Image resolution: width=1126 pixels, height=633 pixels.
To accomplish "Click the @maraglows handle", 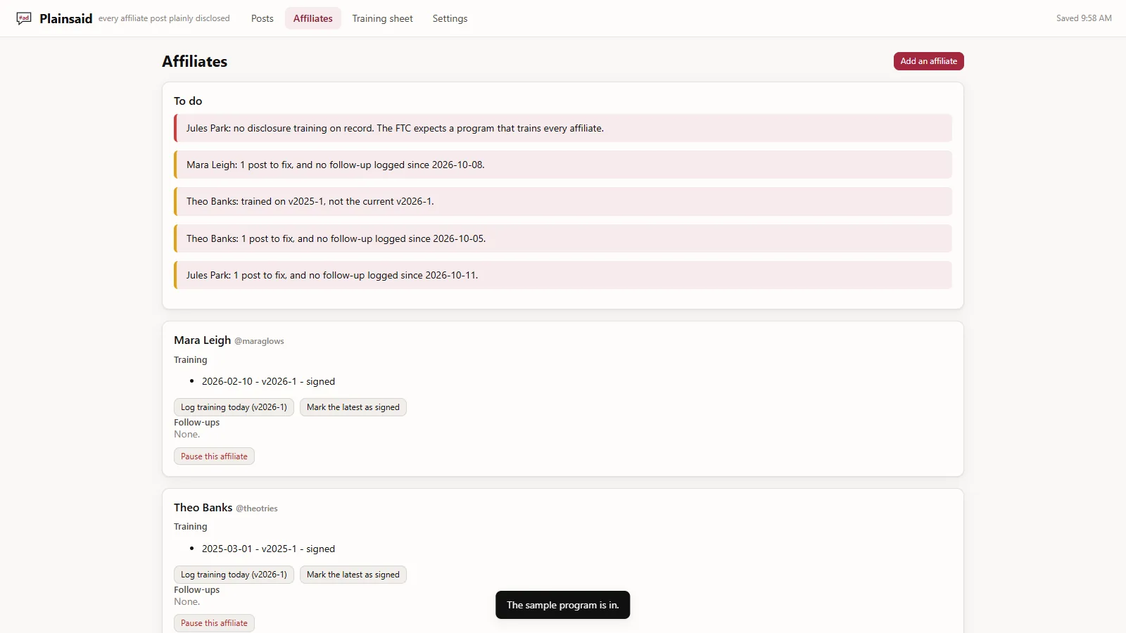I will [259, 341].
